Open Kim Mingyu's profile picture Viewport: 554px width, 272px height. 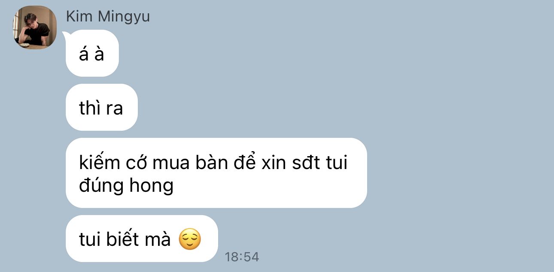pos(34,27)
